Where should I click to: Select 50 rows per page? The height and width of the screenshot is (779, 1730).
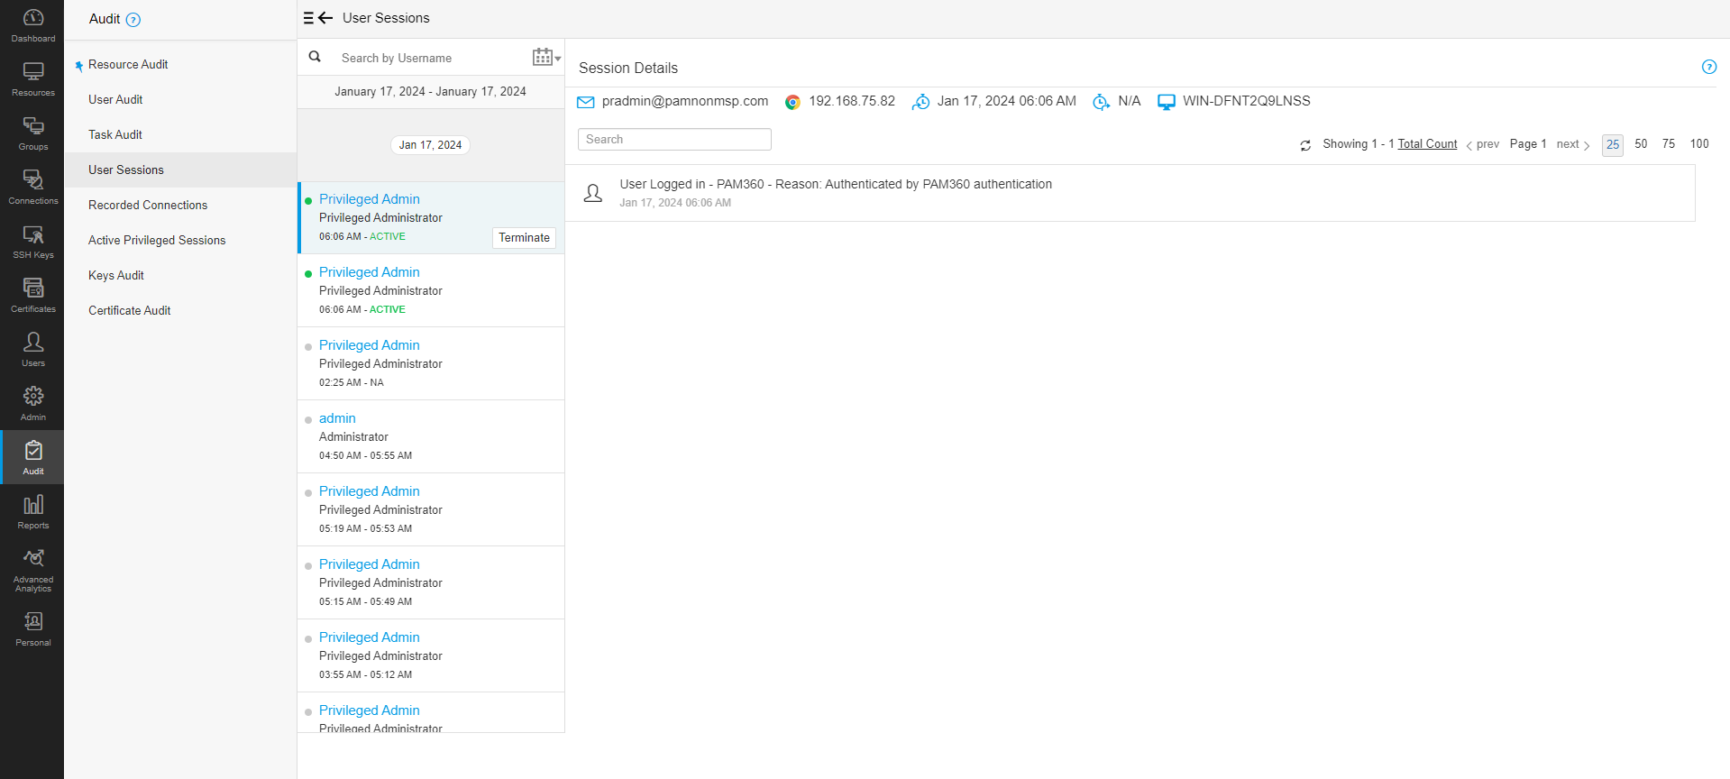click(1641, 144)
